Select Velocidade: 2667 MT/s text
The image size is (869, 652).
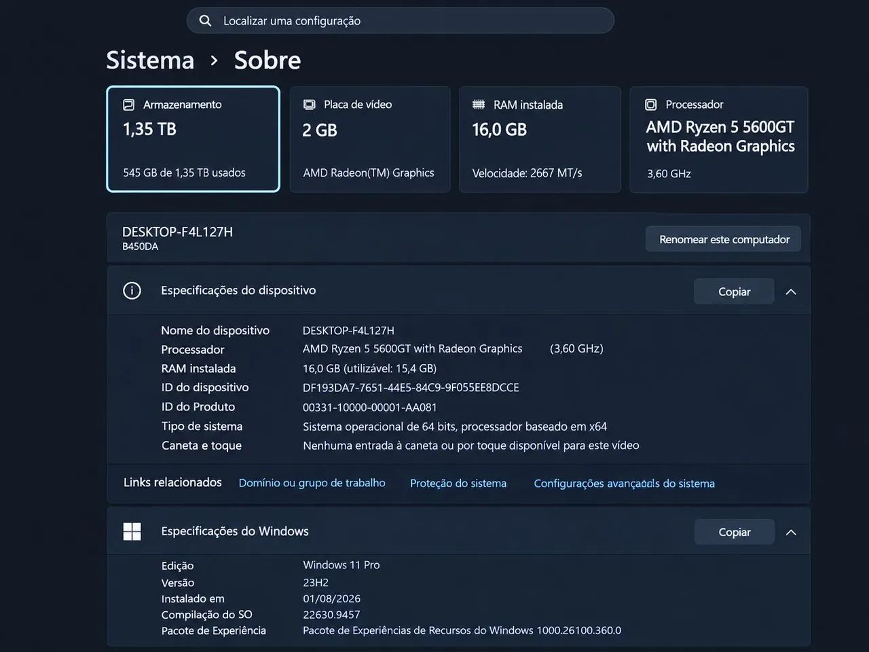pos(528,173)
